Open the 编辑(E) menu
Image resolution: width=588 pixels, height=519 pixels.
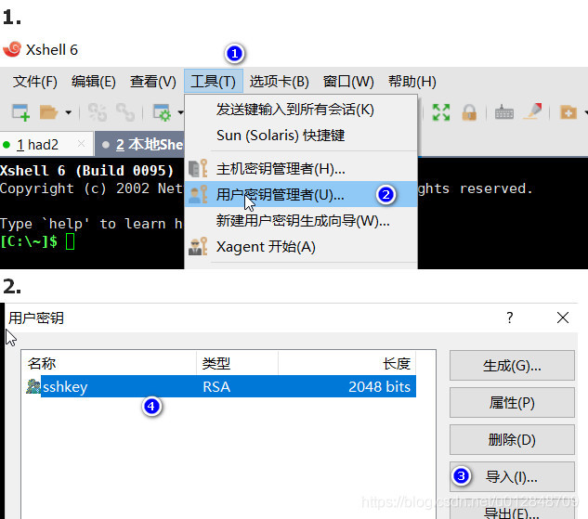click(94, 82)
